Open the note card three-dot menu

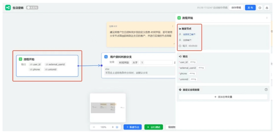(x=173, y=26)
